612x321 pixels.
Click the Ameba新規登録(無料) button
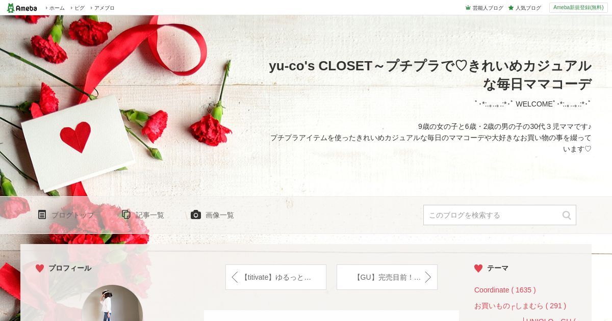(x=578, y=8)
